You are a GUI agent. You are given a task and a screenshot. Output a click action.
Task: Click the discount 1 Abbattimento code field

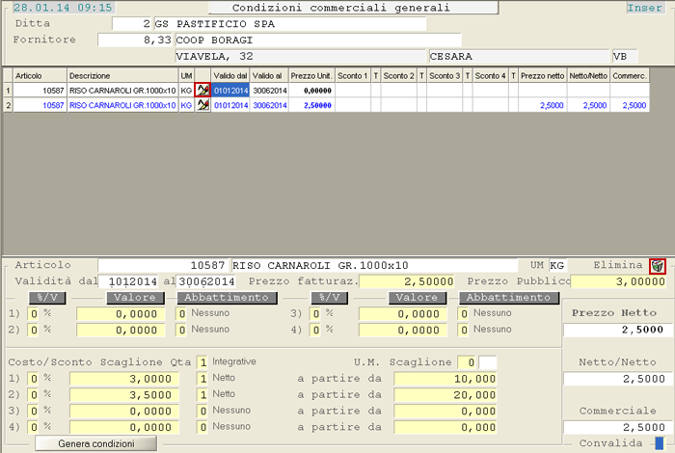(x=181, y=314)
